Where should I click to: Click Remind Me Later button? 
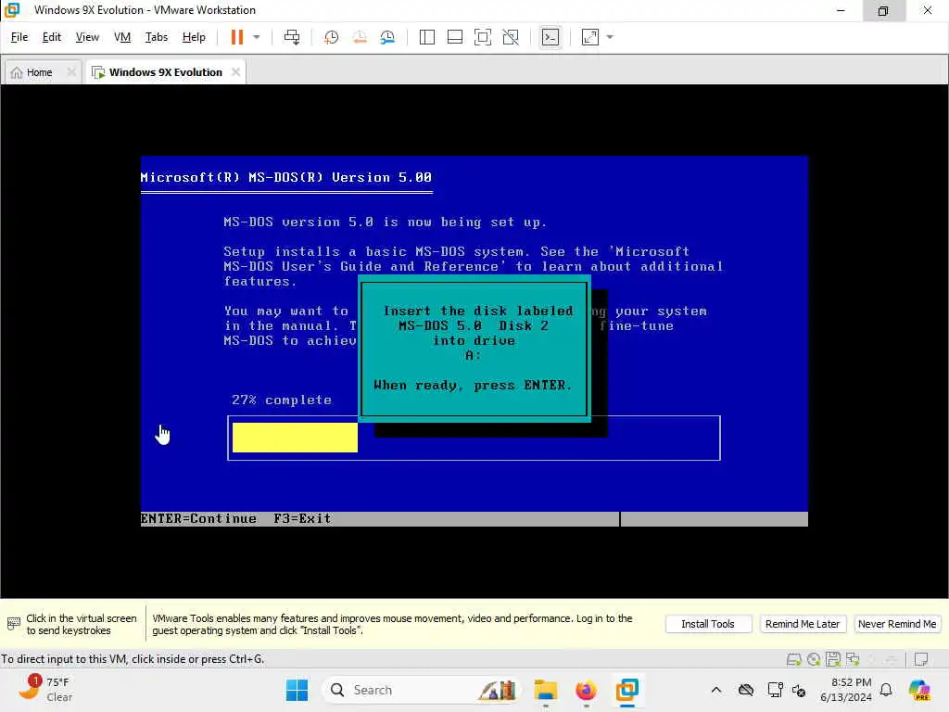tap(802, 624)
